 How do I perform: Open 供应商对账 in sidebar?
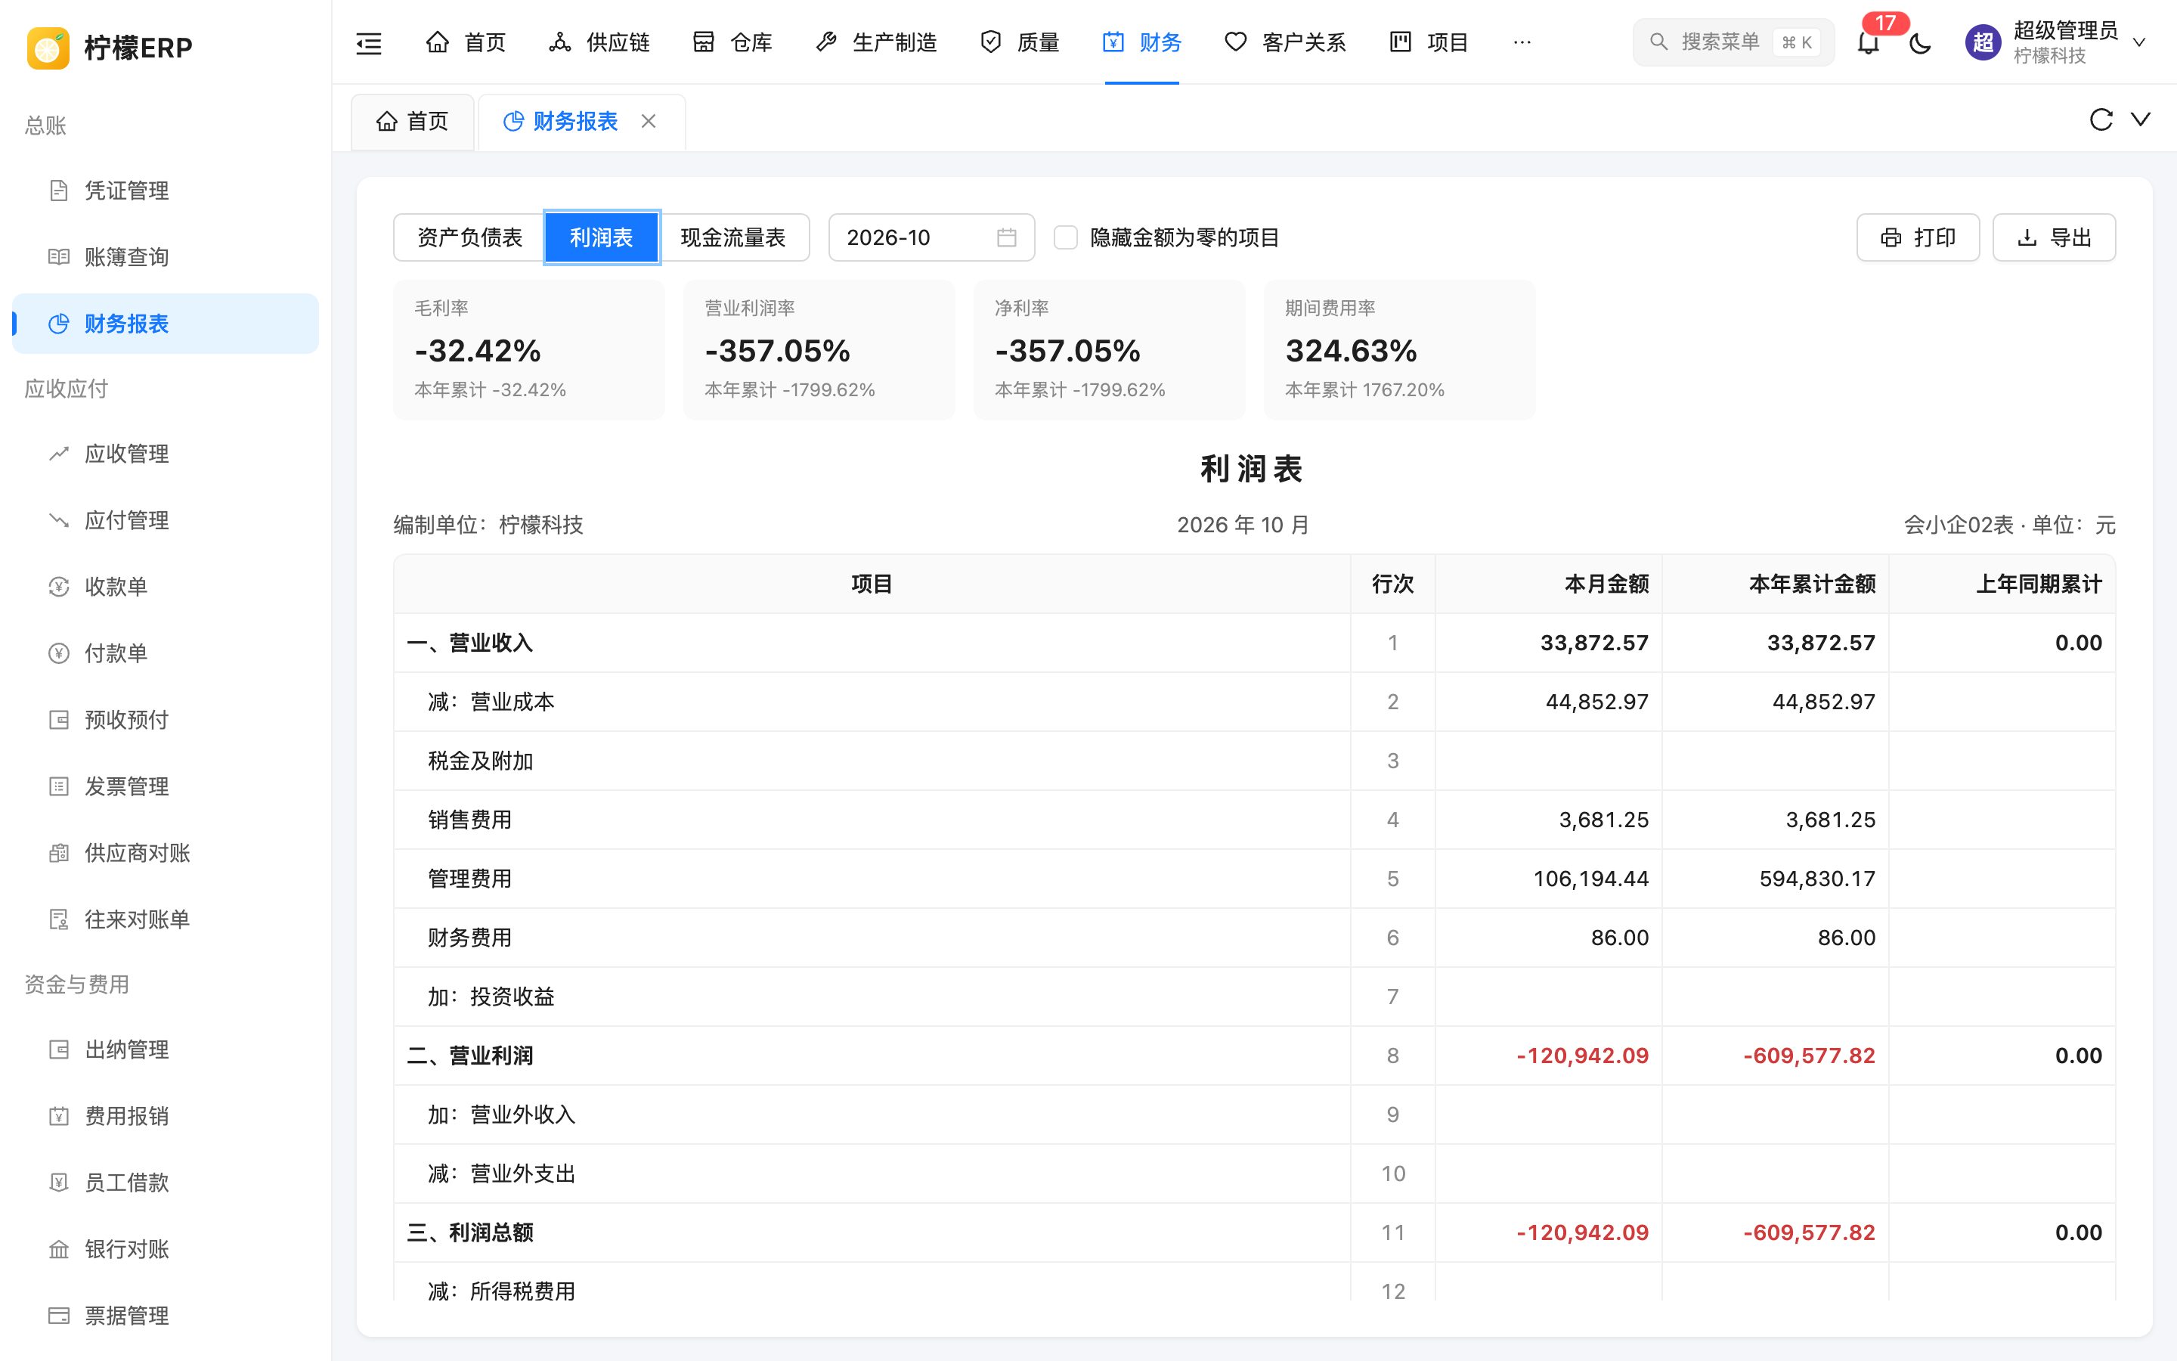coord(166,854)
